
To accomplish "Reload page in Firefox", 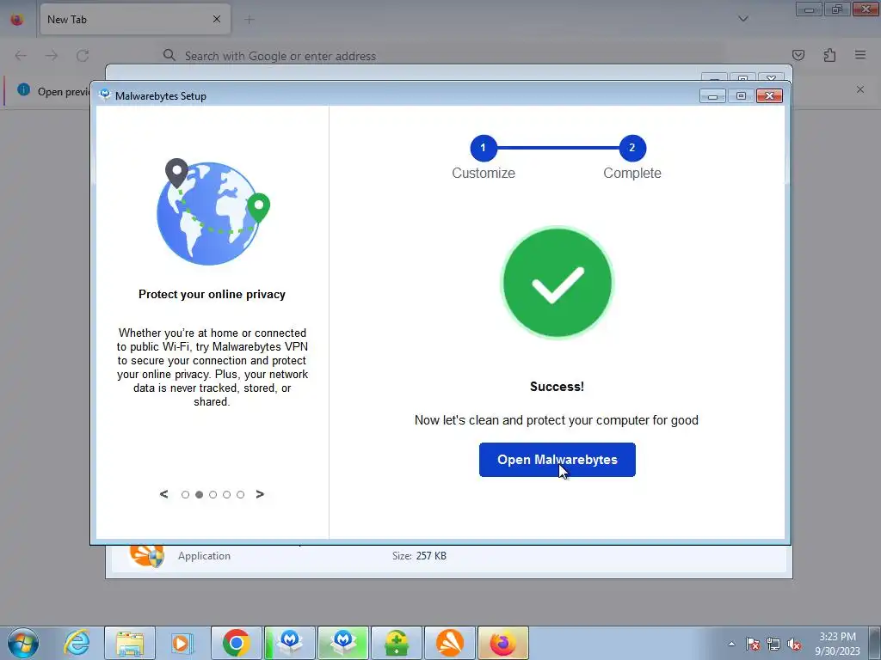I will (83, 56).
